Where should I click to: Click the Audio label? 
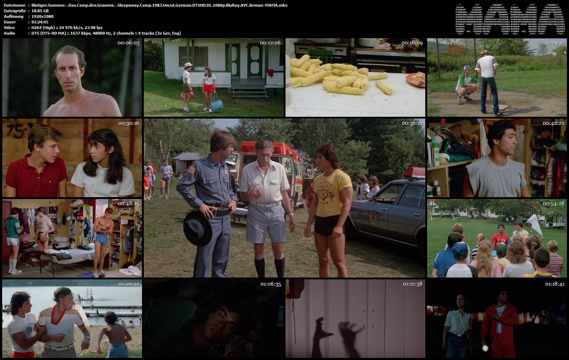tap(9, 33)
